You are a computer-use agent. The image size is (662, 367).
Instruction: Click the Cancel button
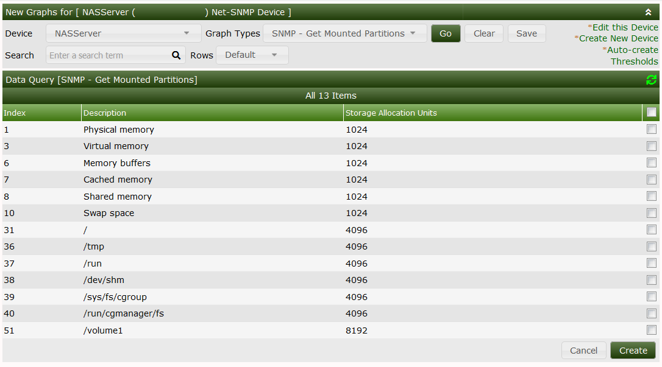pos(583,350)
